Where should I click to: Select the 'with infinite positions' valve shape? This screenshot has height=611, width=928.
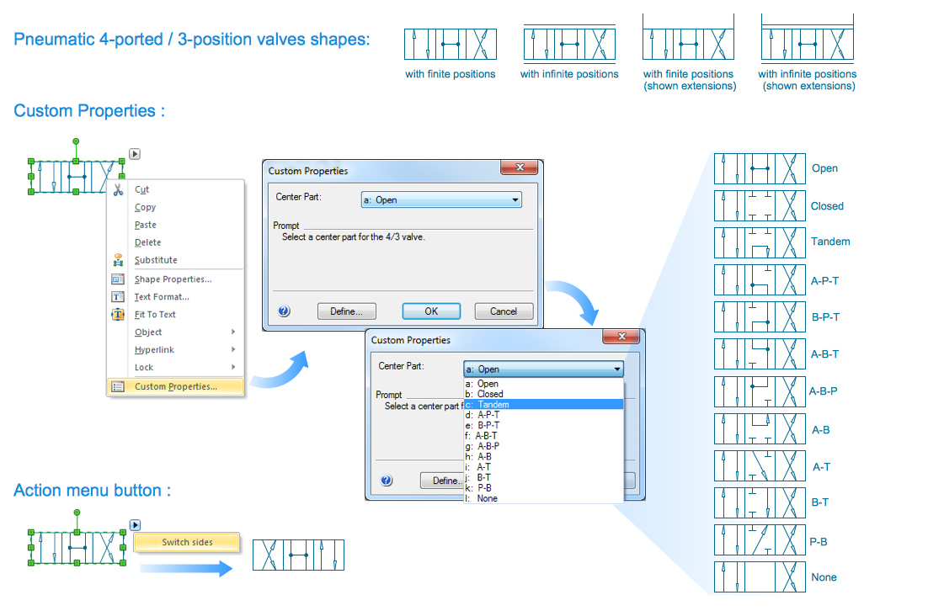coord(569,45)
